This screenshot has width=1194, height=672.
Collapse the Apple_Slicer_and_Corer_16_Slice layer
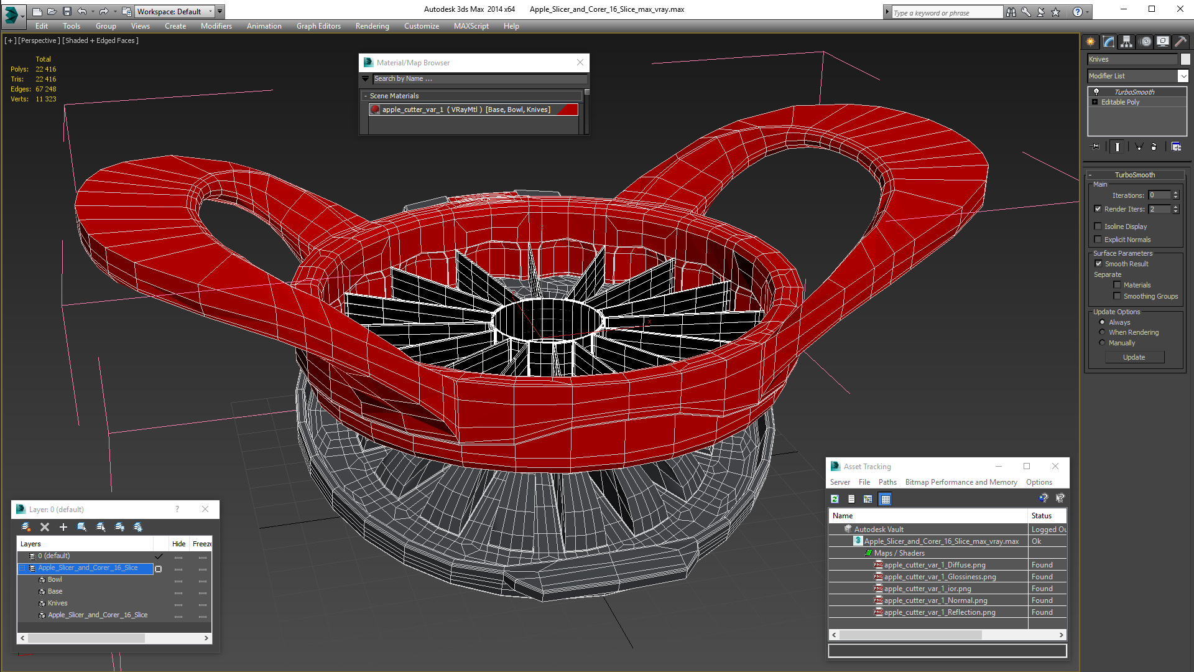pos(22,568)
